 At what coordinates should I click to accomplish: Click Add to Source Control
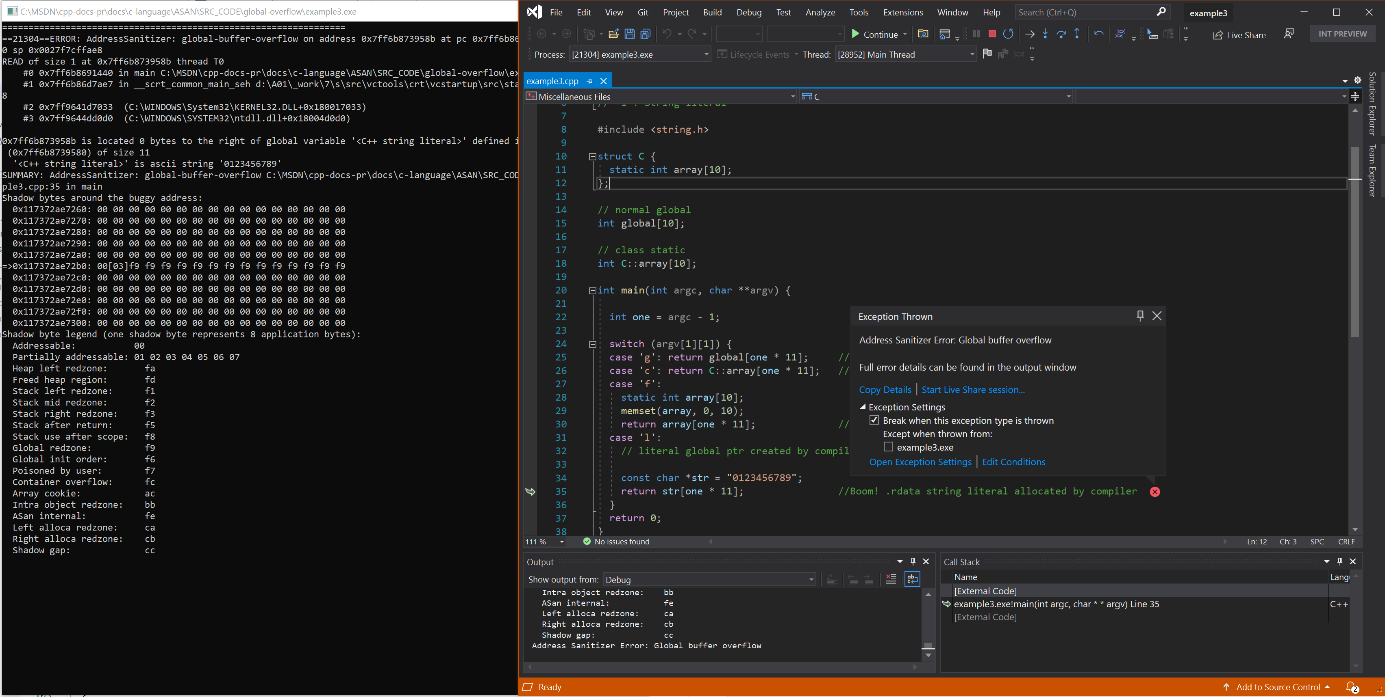point(1277,687)
